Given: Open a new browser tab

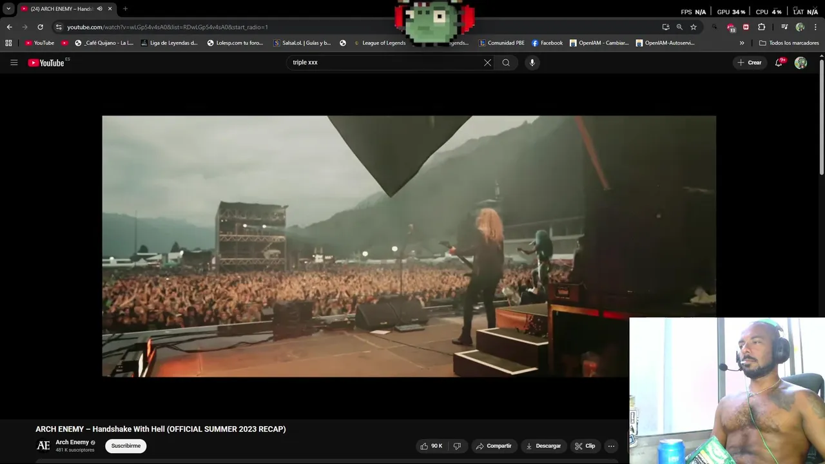Looking at the screenshot, I should (x=125, y=9).
